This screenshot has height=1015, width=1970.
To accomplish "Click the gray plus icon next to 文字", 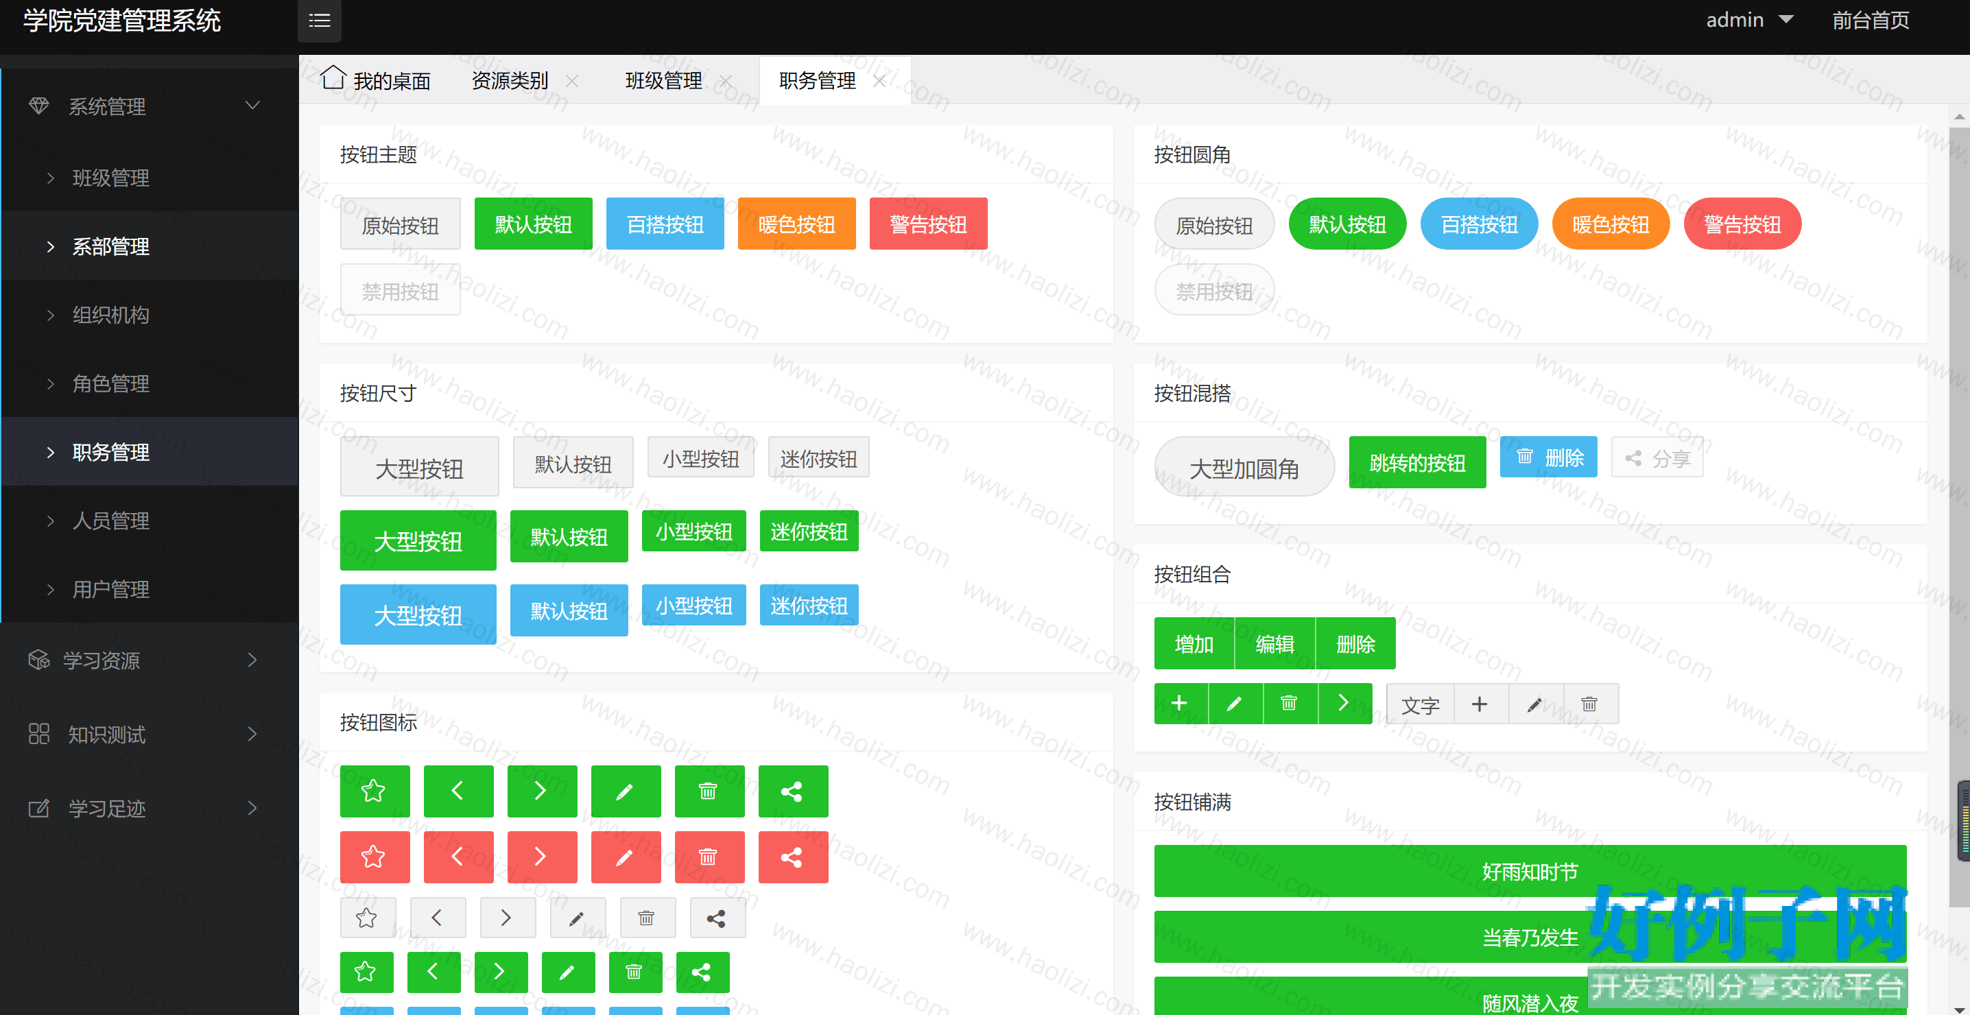I will point(1480,703).
